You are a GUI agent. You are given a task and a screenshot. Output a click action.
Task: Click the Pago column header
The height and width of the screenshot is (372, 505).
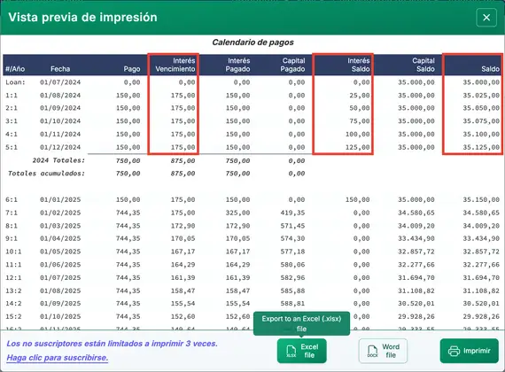point(132,69)
